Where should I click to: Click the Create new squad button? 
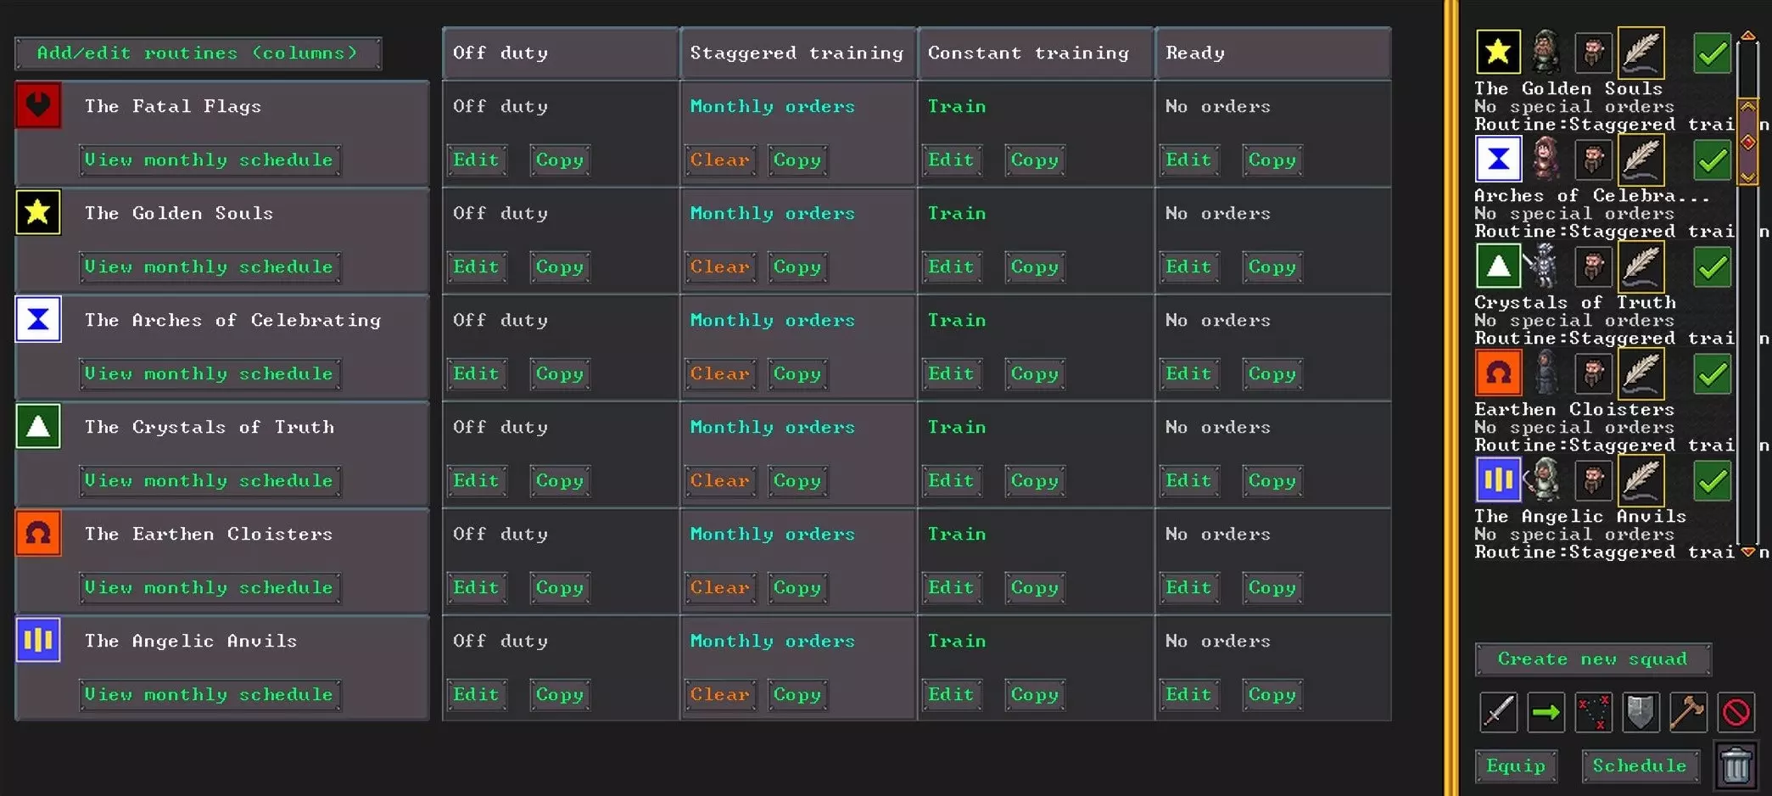[x=1592, y=659]
